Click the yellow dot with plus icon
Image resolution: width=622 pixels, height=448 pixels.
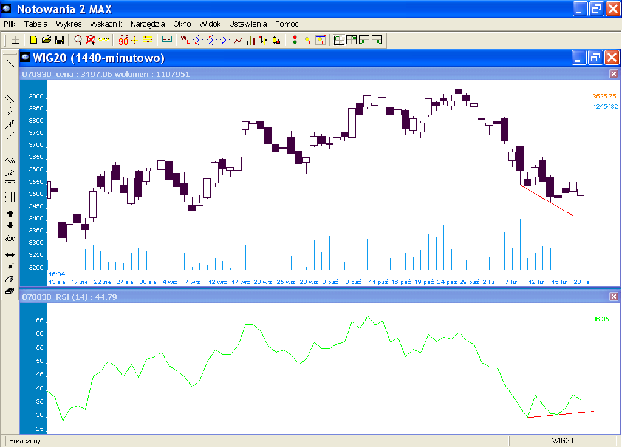(307, 39)
